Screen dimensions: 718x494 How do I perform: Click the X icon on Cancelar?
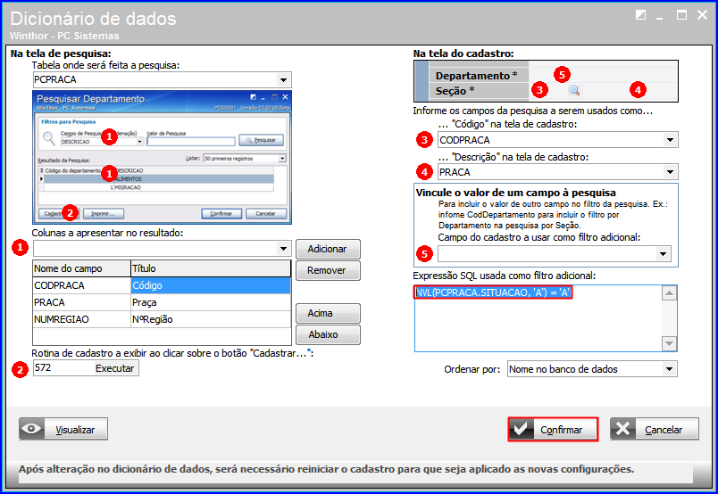coord(623,429)
